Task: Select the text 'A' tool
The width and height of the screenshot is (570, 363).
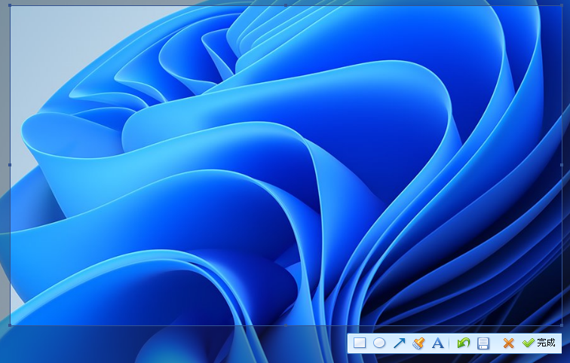Action: [438, 343]
